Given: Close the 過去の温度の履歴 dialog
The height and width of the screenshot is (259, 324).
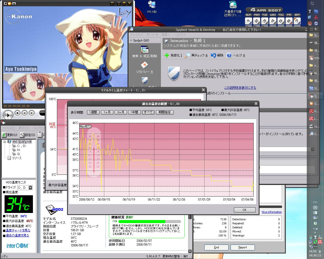Looking at the screenshot, I should pos(256,104).
